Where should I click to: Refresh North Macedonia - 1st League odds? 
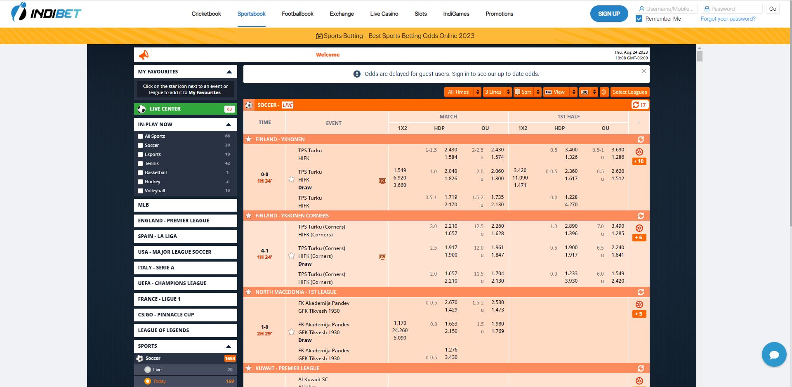pos(641,292)
